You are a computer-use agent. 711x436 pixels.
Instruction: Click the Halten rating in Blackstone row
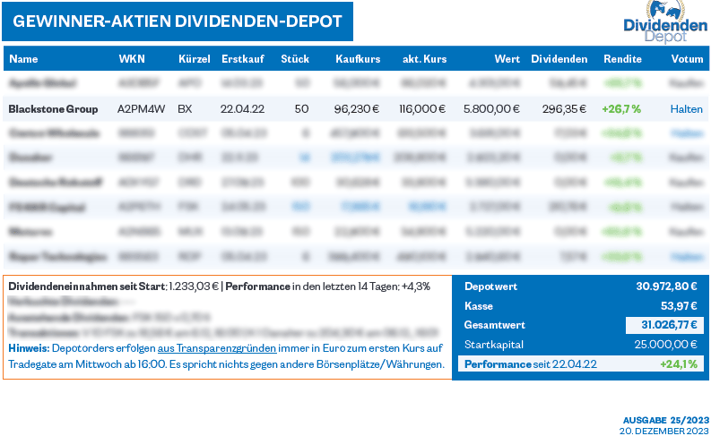[687, 109]
